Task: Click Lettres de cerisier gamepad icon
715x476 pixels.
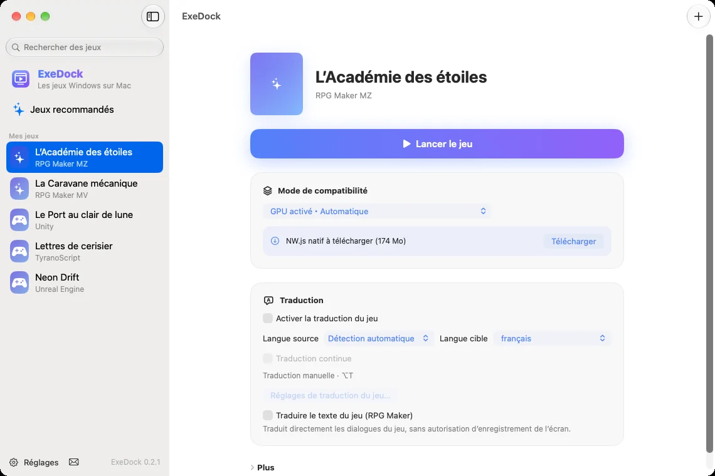Action: (x=19, y=251)
